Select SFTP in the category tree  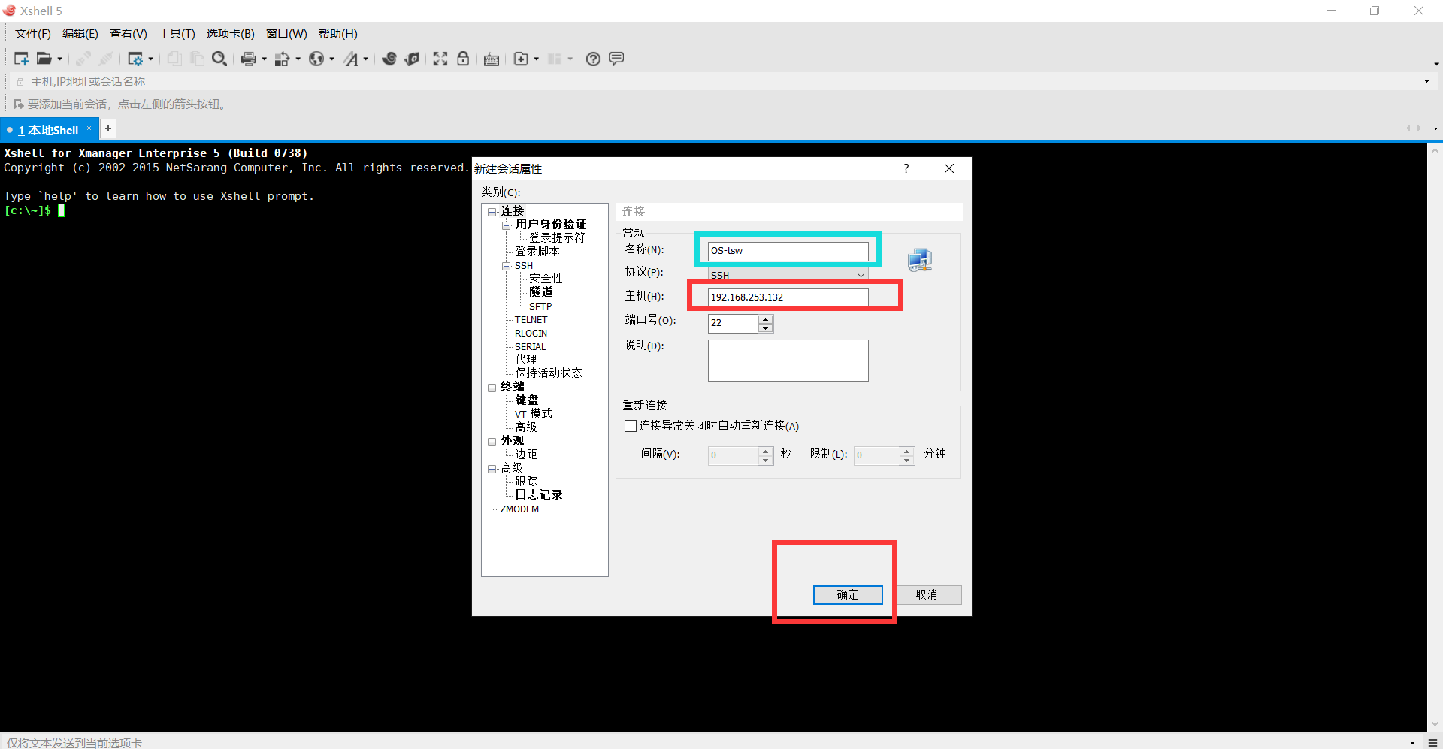tap(540, 306)
